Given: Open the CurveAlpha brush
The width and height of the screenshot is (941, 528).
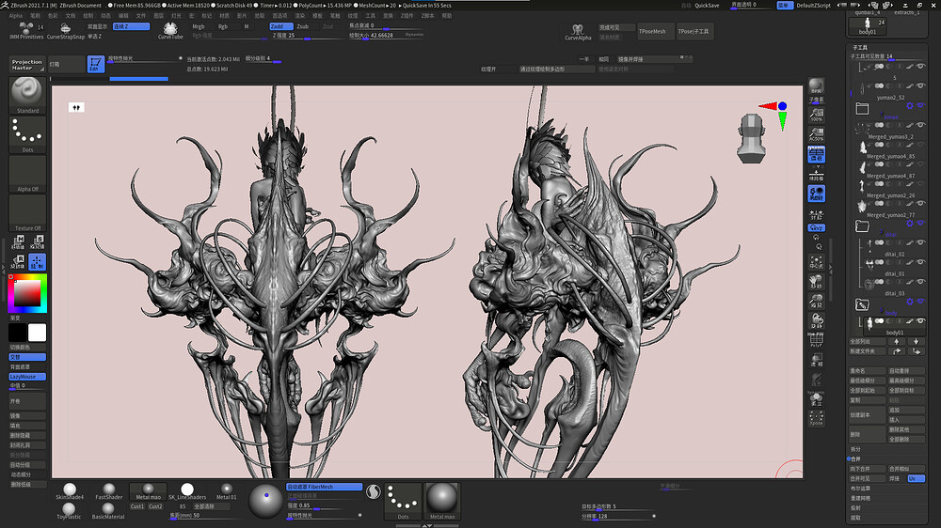Looking at the screenshot, I should coord(578,32).
